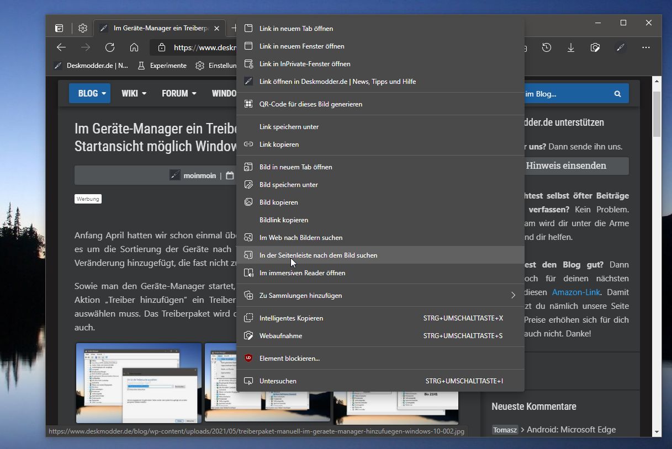Select Link in InPrivate-Fenster öffnen

tap(380, 64)
